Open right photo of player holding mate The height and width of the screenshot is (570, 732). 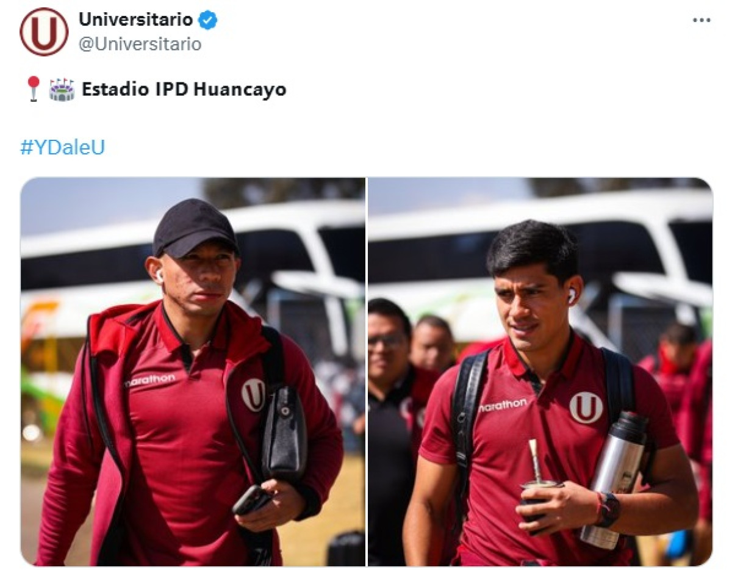540,372
